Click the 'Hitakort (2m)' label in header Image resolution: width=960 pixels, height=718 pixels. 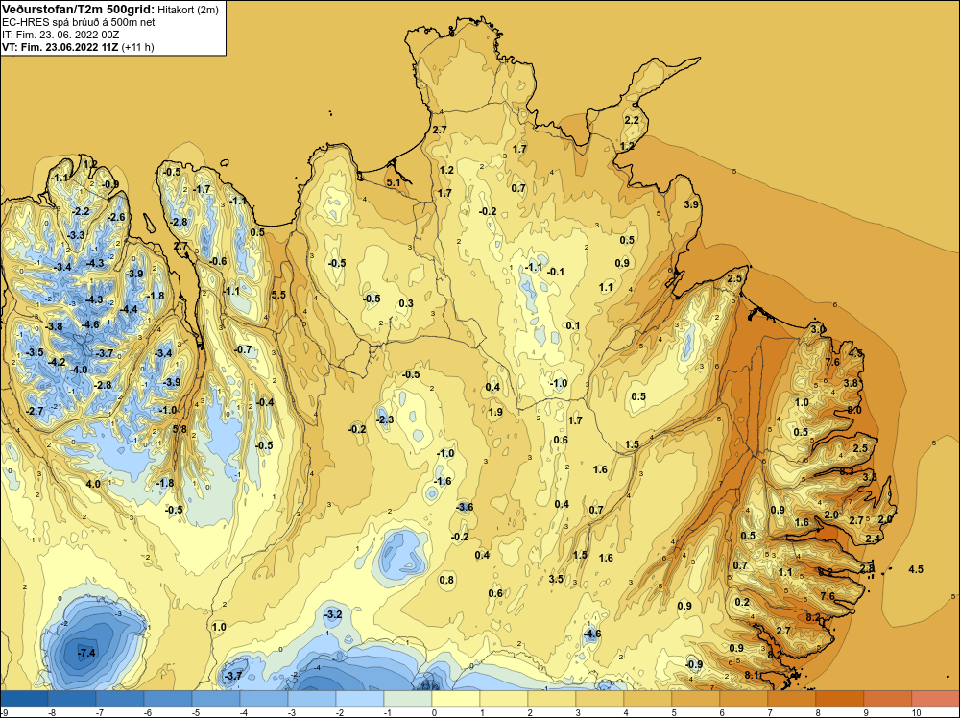click(188, 10)
